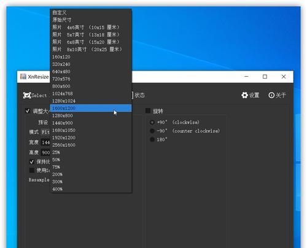
Task: Choose the 25% scale option
Action: point(91,152)
